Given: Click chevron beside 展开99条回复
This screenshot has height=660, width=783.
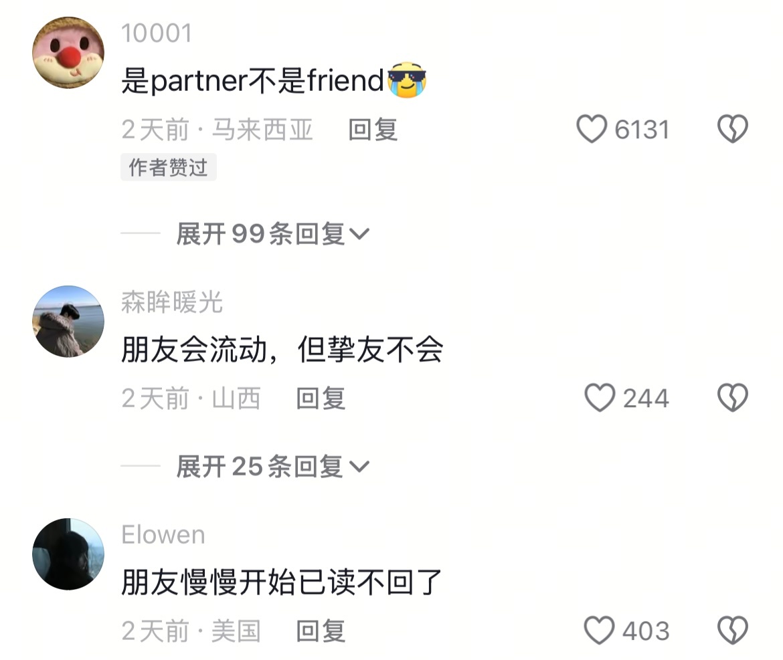Looking at the screenshot, I should 359,234.
